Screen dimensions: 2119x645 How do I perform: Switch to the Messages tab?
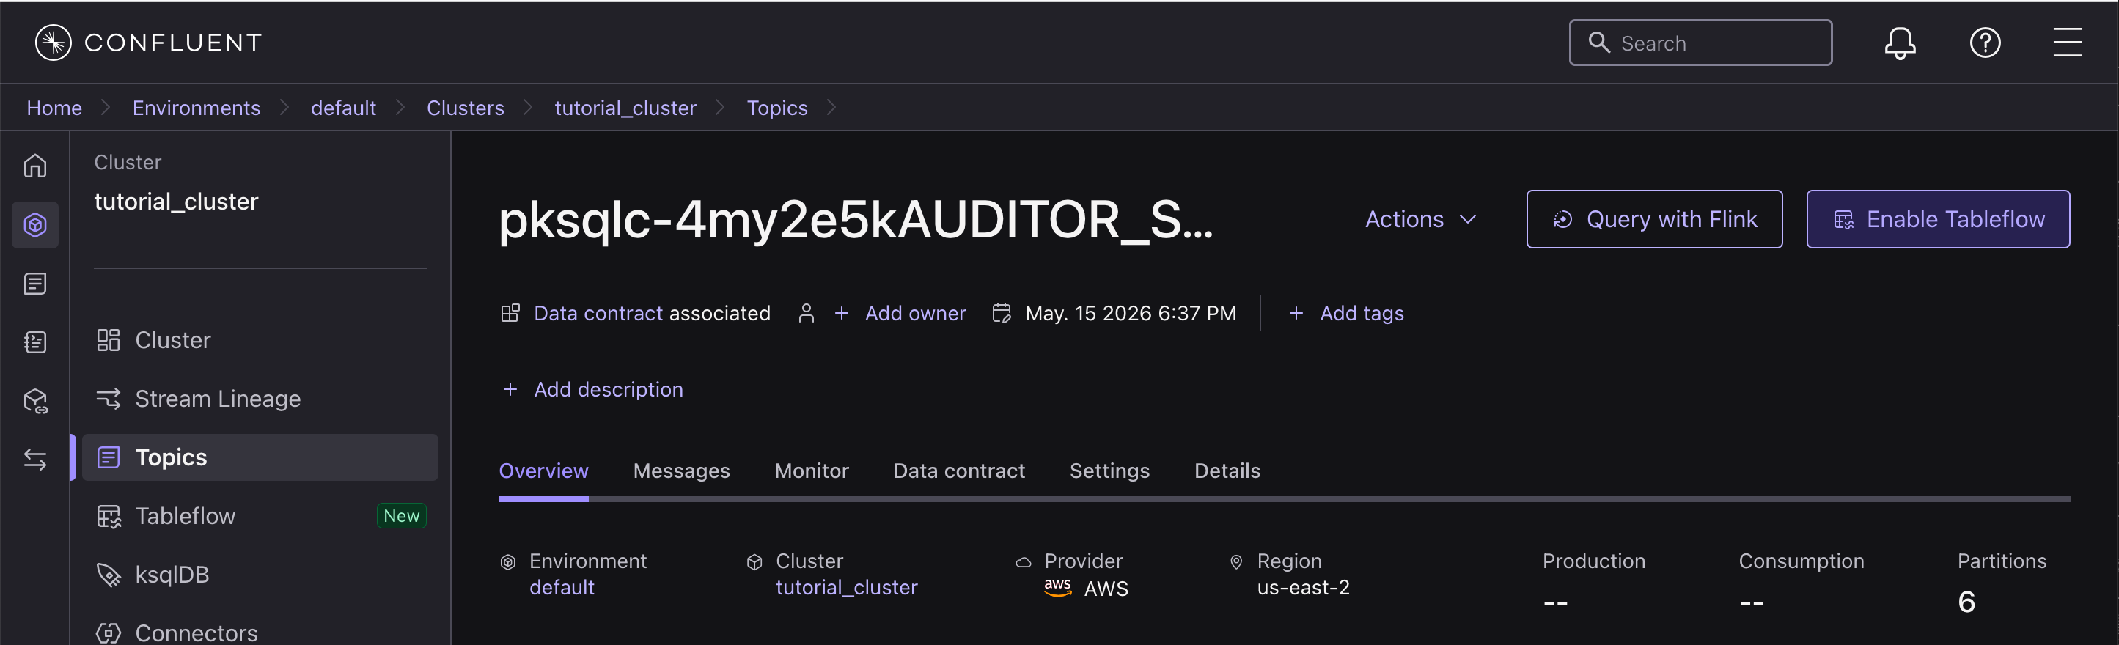[x=681, y=471]
